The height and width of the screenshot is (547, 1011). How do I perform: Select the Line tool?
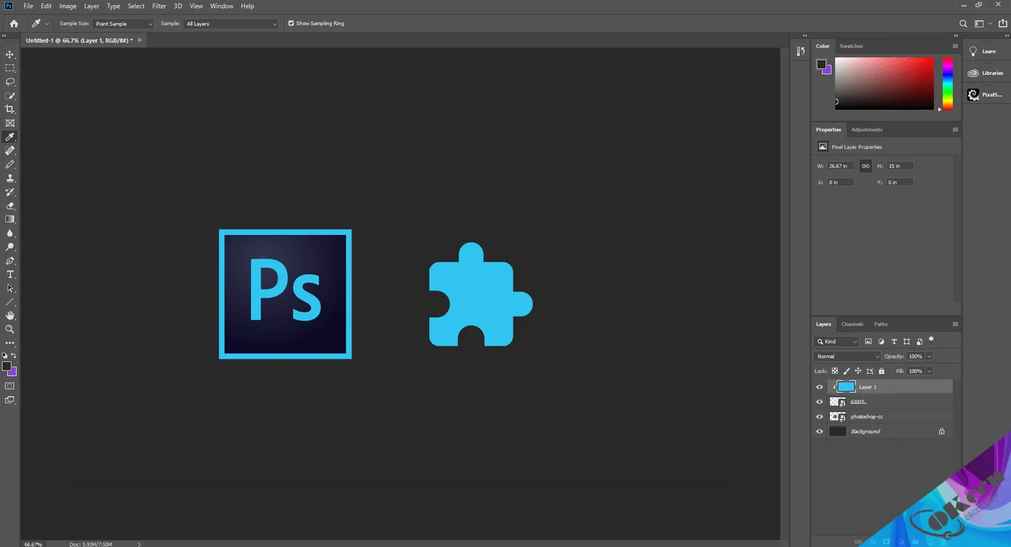(10, 302)
